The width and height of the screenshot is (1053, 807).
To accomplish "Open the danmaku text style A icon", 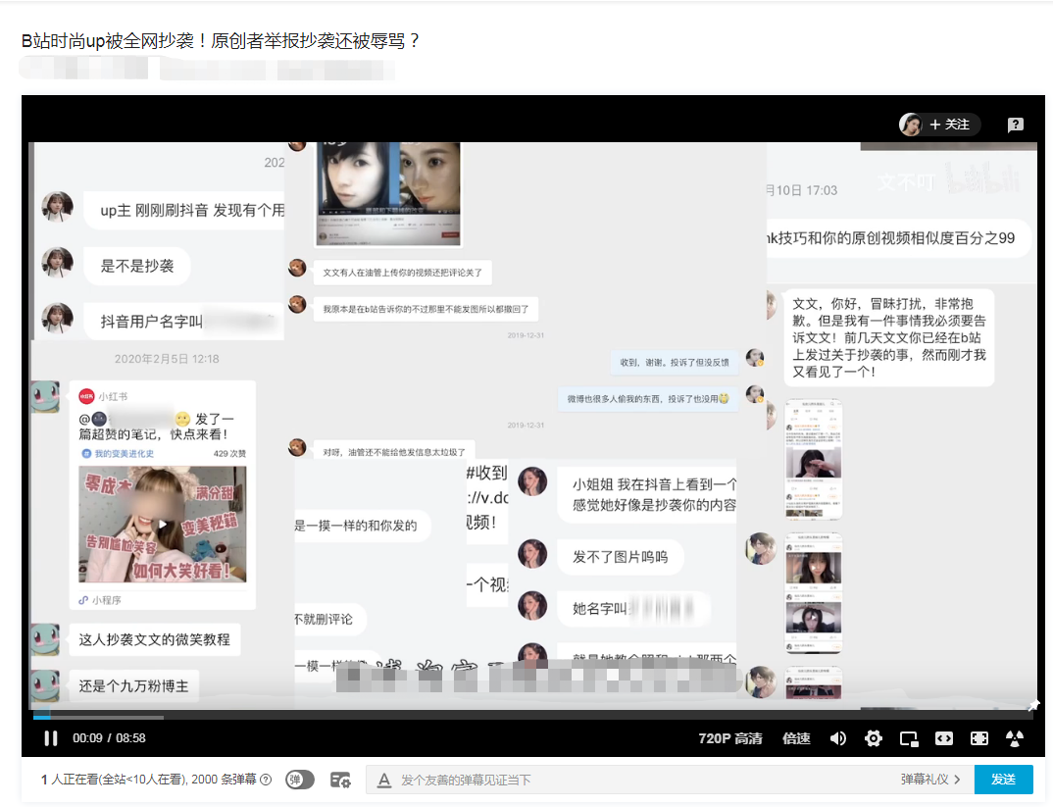I will tap(384, 779).
